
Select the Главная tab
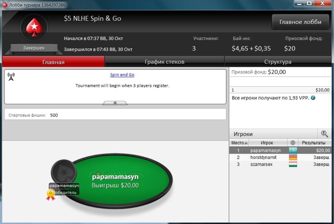[x=53, y=62]
